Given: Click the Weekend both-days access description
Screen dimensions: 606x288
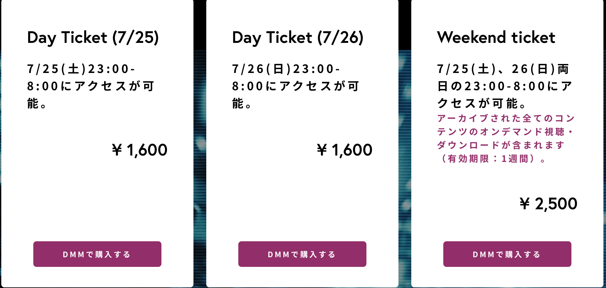Looking at the screenshot, I should click(505, 86).
